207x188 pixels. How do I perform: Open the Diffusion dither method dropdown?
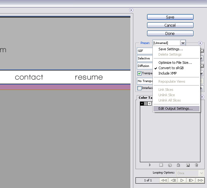[x=145, y=66]
